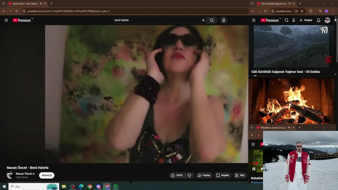
Task: Click the Oluştur create button
Action: click(x=306, y=20)
